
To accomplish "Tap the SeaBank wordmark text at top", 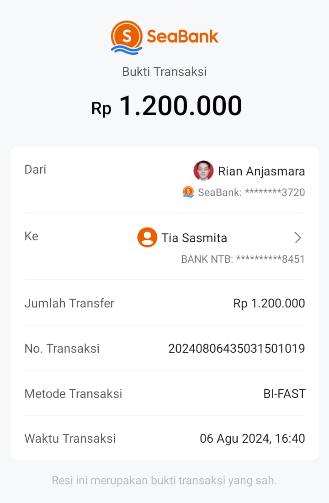I will point(183,37).
